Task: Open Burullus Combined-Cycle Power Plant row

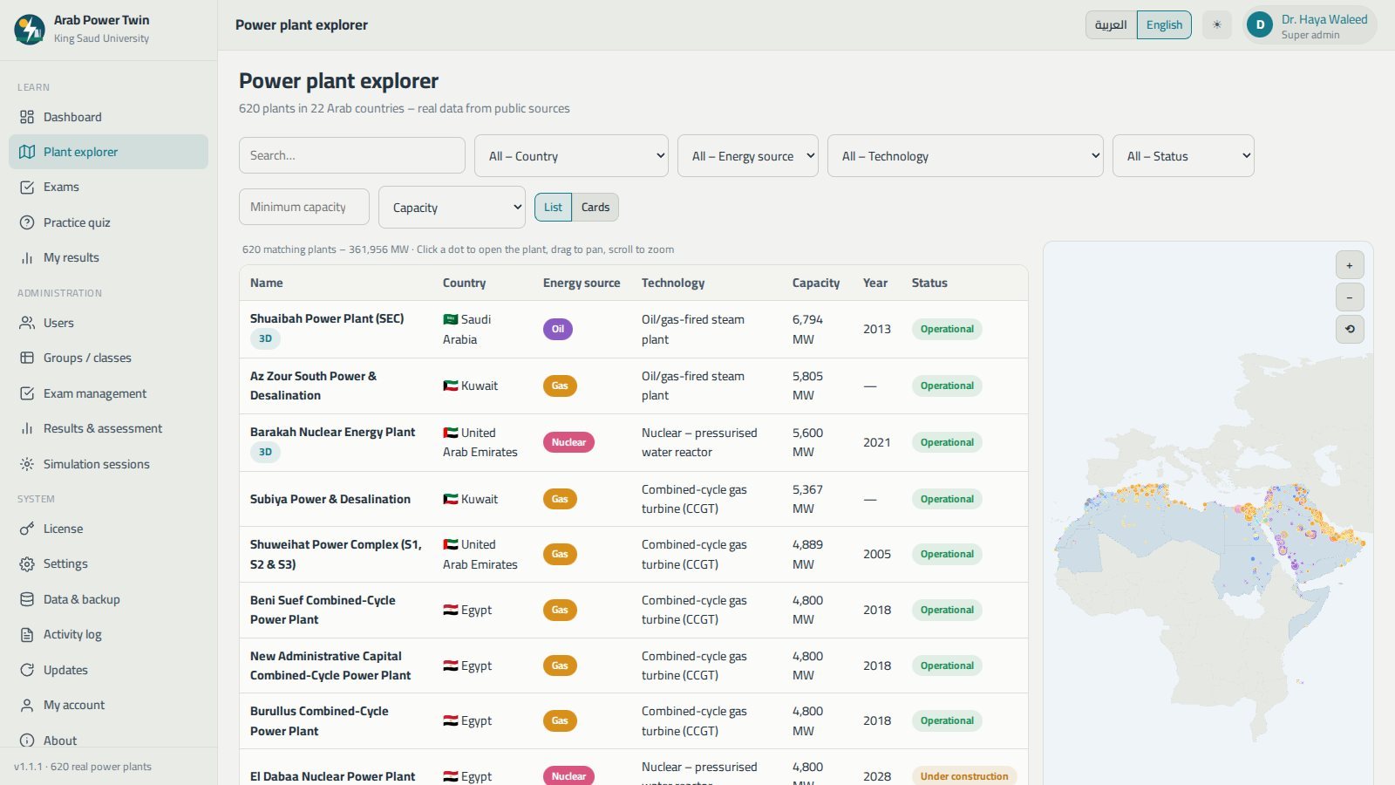Action: click(x=634, y=720)
